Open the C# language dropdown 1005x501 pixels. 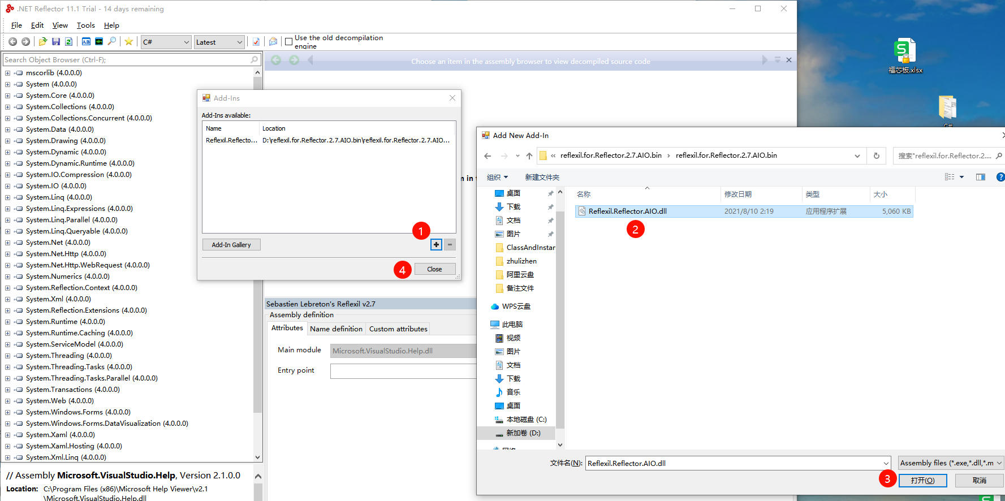pos(166,42)
